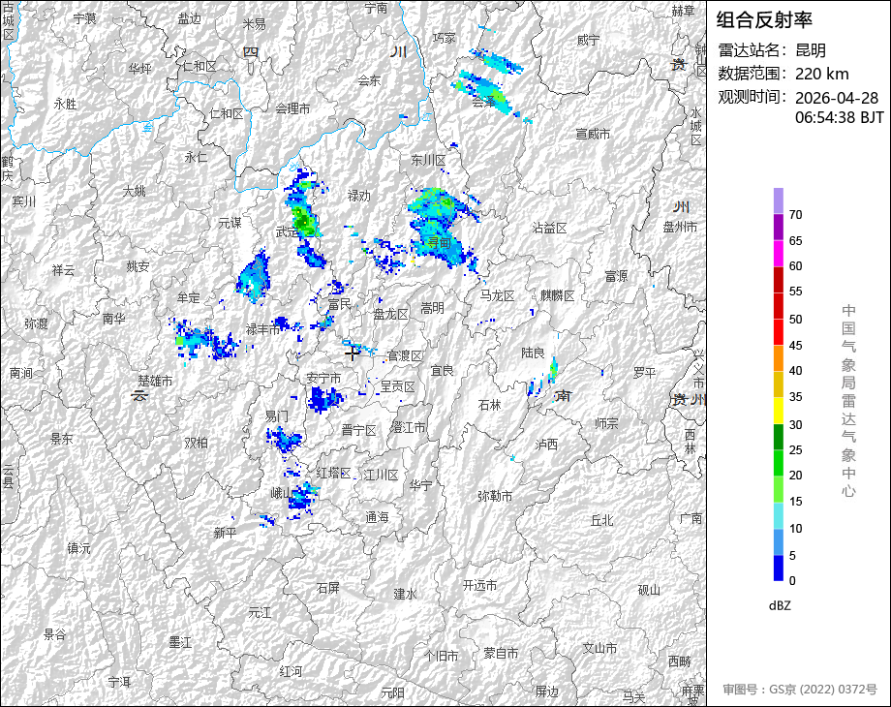Screen dimensions: 891x707
Task: Click the 澄江市 map label
Action: [x=408, y=427]
